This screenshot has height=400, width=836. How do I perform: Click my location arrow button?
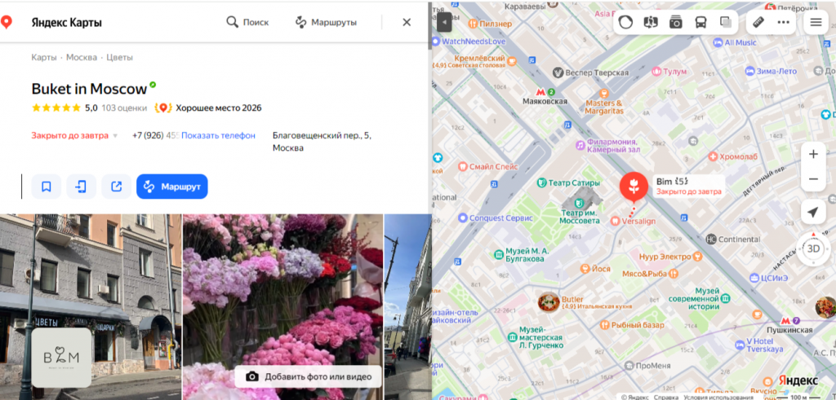click(813, 213)
